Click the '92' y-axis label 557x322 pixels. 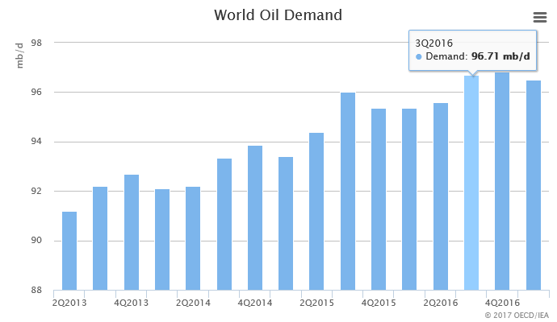pyautogui.click(x=36, y=191)
